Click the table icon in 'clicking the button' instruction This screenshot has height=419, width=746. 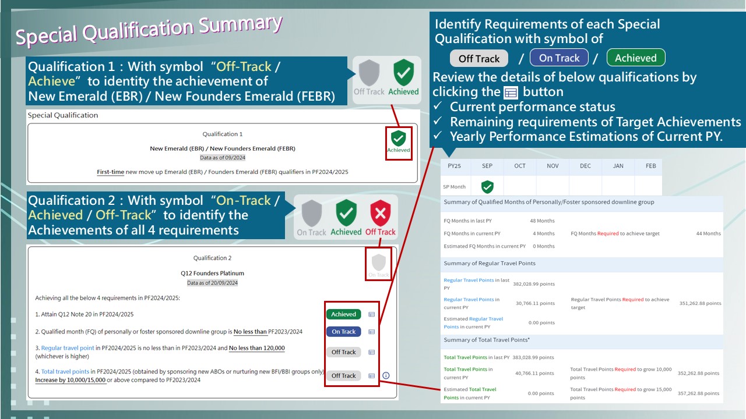click(511, 93)
